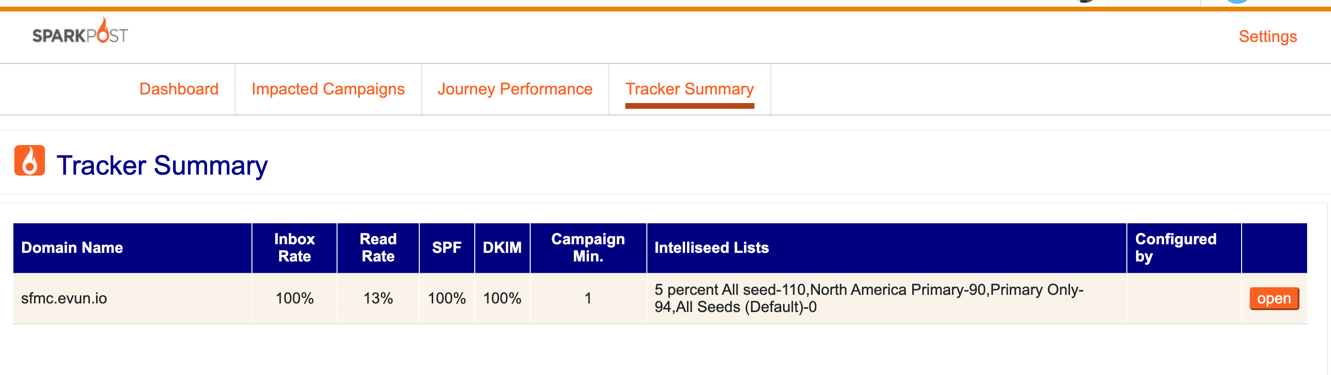Click the Campaign Min. column header
The width and height of the screenshot is (1331, 375).
[588, 248]
